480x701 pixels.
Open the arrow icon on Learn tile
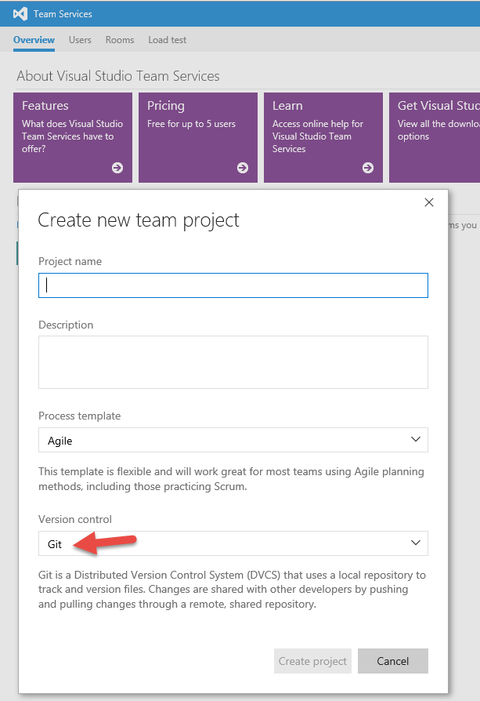368,168
